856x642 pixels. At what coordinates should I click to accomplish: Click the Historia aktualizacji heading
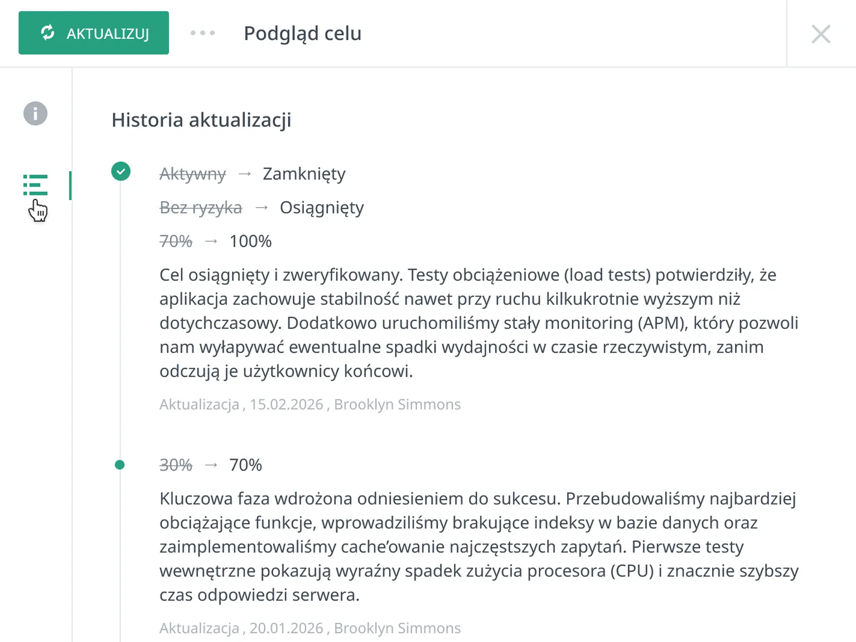click(x=202, y=120)
